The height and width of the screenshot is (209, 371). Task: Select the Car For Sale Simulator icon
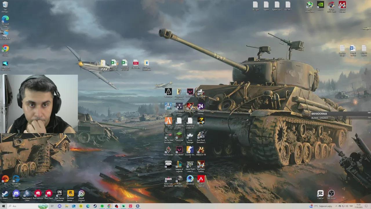[x=168, y=138]
